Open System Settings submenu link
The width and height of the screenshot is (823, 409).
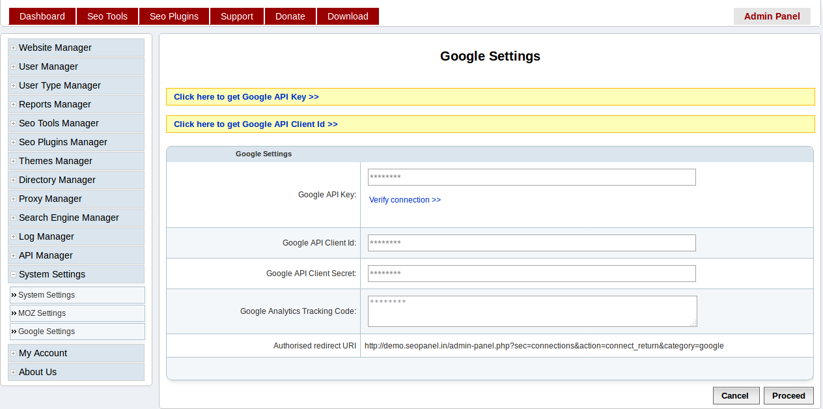coord(77,295)
